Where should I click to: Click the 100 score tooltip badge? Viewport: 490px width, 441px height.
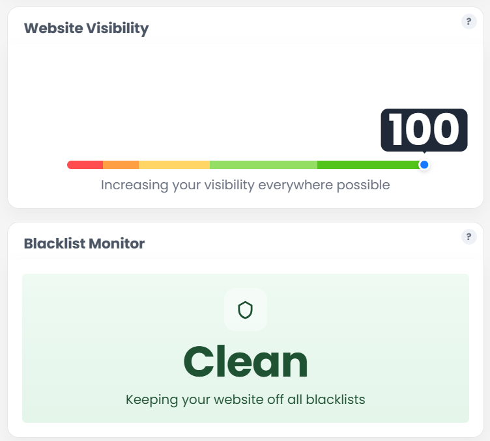[424, 130]
